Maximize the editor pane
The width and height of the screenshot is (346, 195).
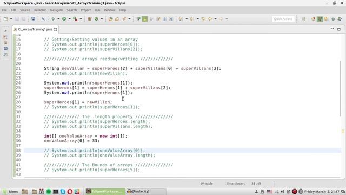[339, 29]
